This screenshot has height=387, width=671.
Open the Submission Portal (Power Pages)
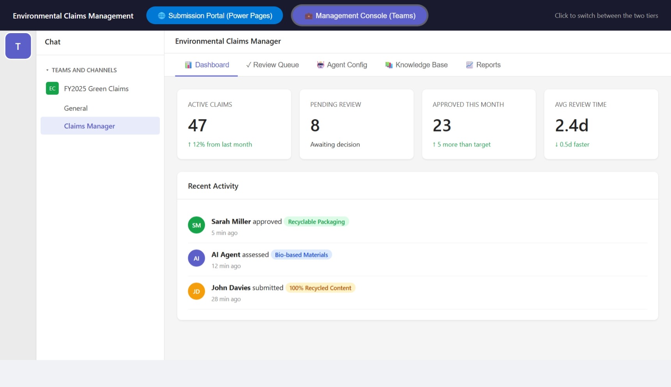pos(215,16)
